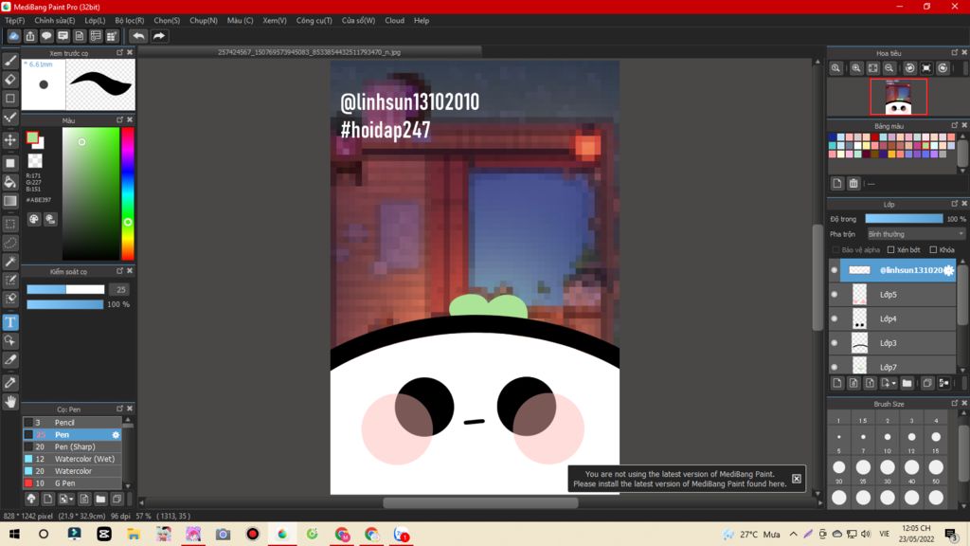Select the Lasso tool
This screenshot has height=546, width=970.
coord(10,243)
